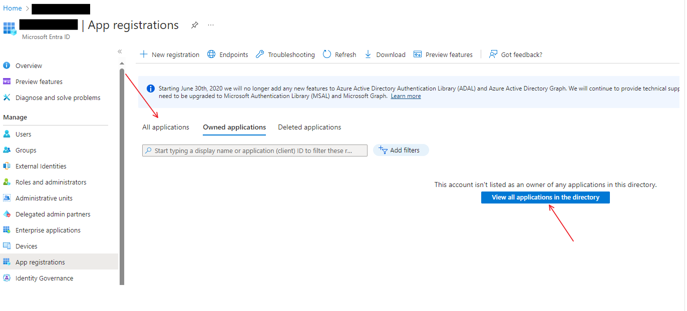This screenshot has height=311, width=687.
Task: Switch to Deleted applications tab
Action: (x=309, y=127)
